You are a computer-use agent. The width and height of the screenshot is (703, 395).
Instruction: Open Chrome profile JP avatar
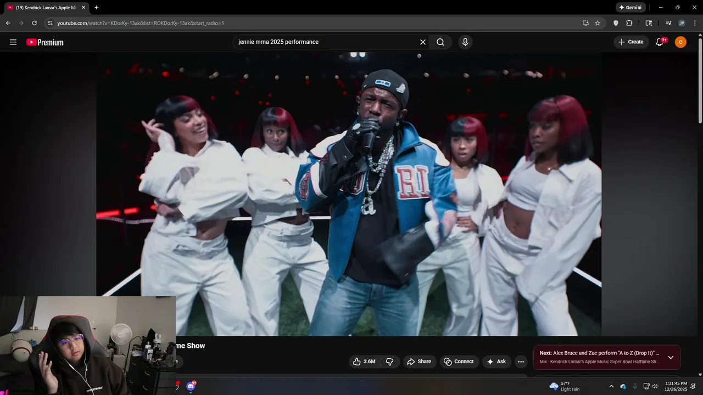[x=682, y=23]
